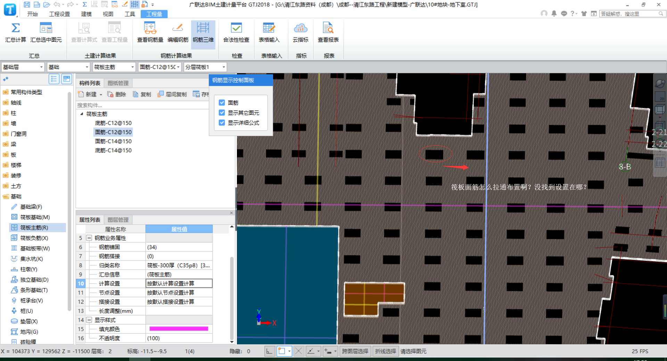Select 独立基础(D) component type
667x361 pixels.
[x=34, y=280]
